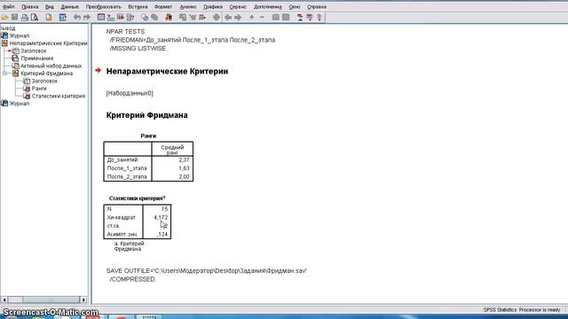Open the Окно menu

294,6
